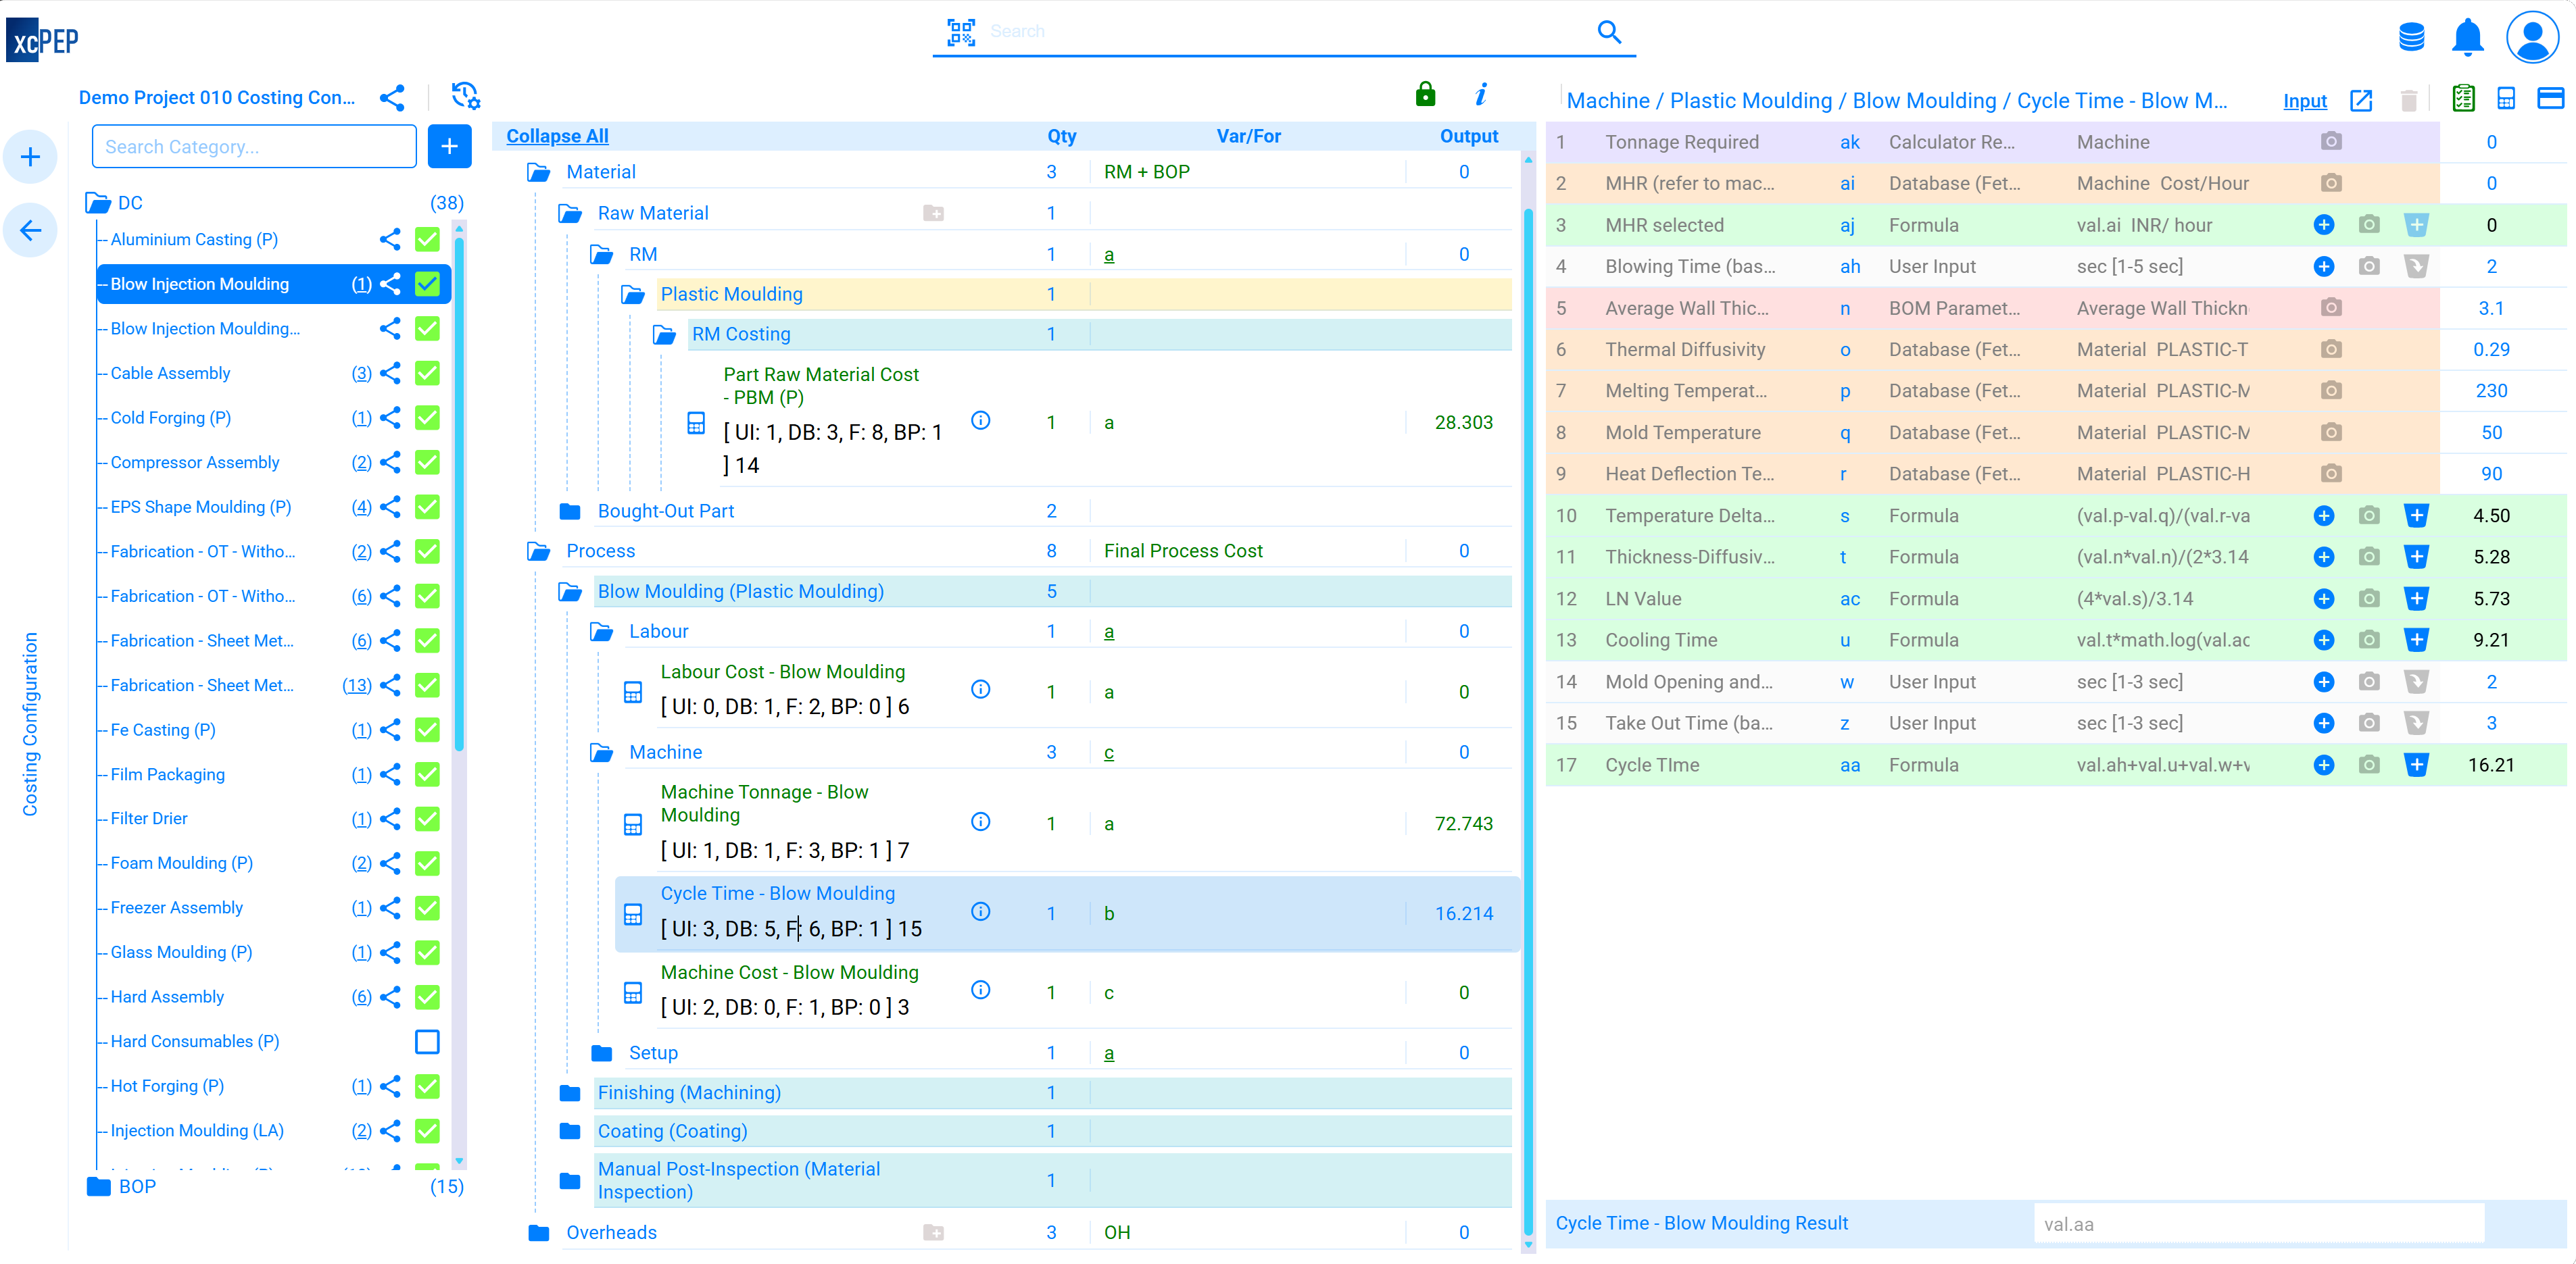Click the camera icon on Tonnage Required row

pos(2331,141)
